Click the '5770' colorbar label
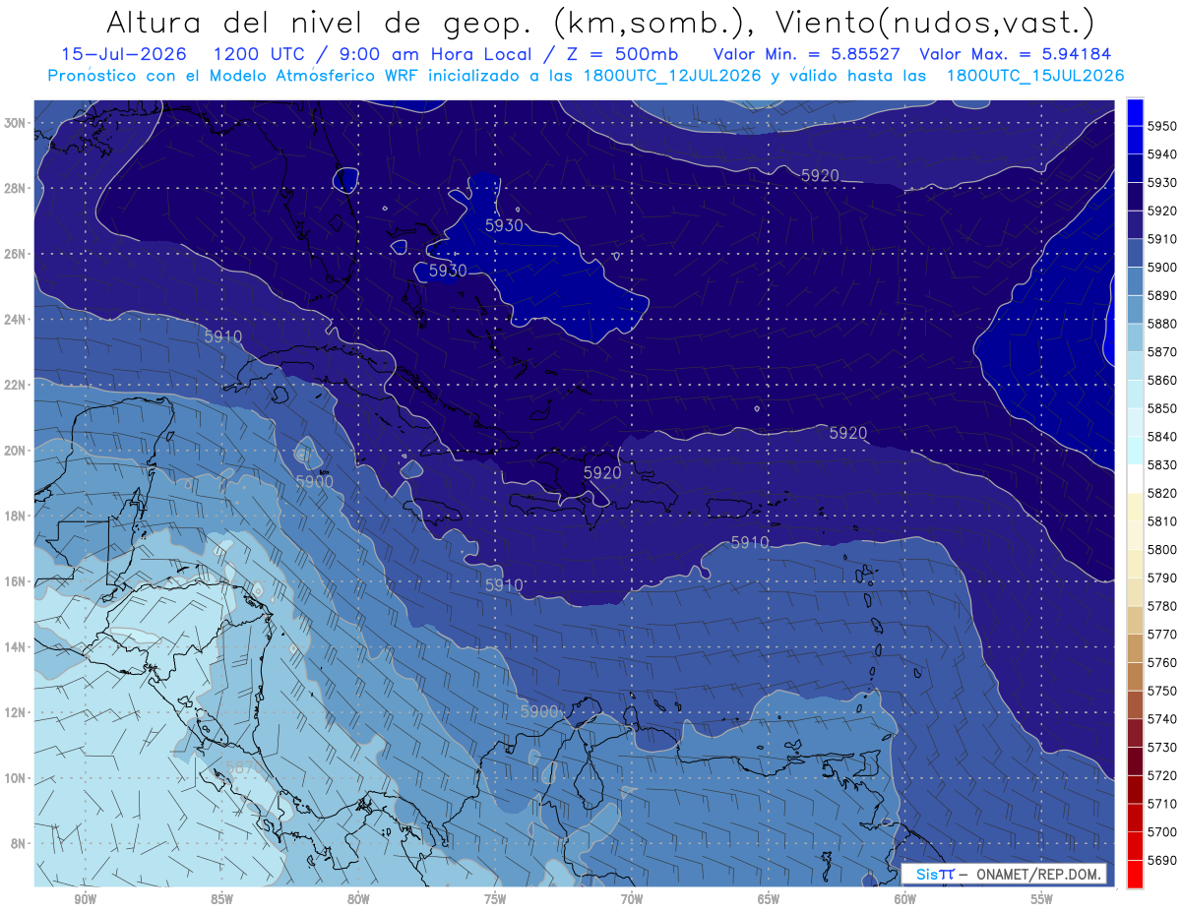The image size is (1181, 912). (x=1162, y=634)
